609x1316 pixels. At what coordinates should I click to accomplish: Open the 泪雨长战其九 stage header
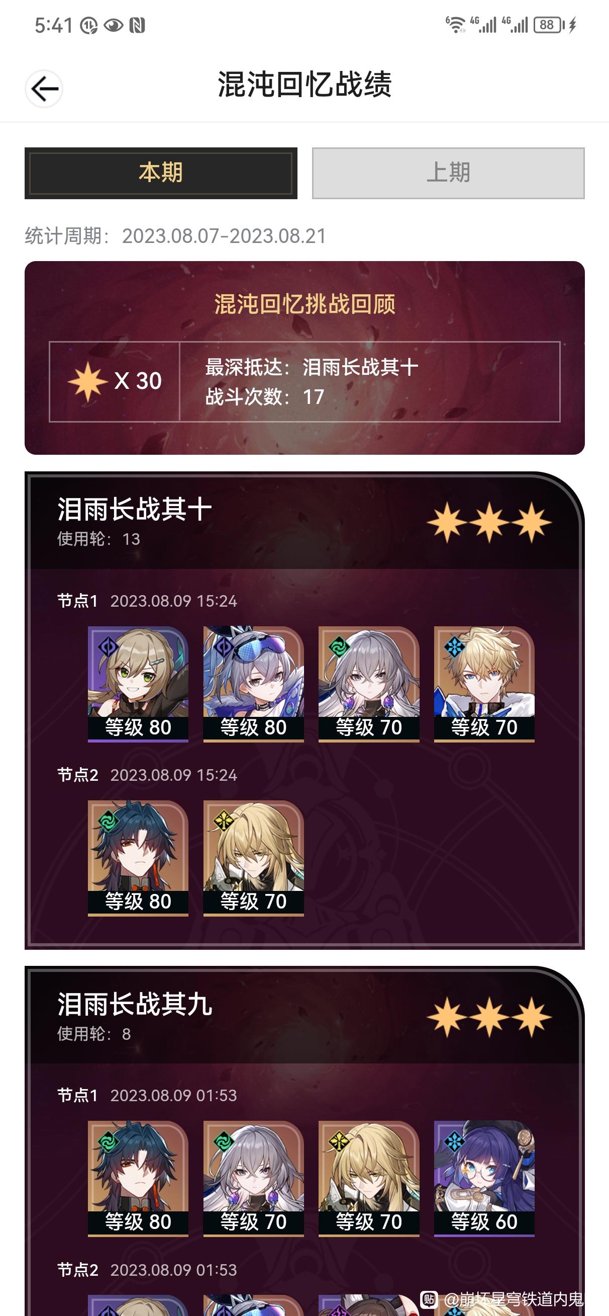[x=304, y=1016]
